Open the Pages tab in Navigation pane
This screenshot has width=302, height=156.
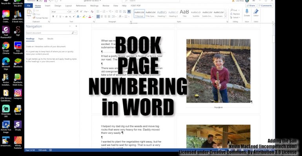(41, 39)
